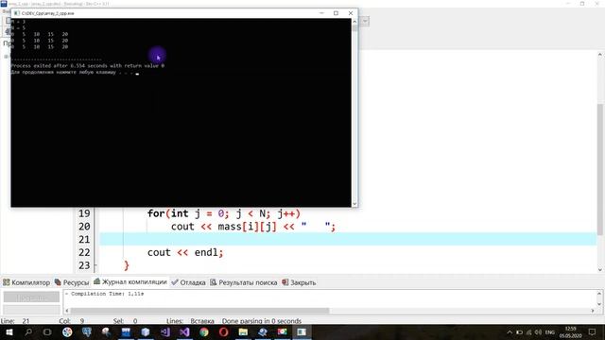Click line number 19 in gutter
This screenshot has width=605, height=340.
[84, 213]
